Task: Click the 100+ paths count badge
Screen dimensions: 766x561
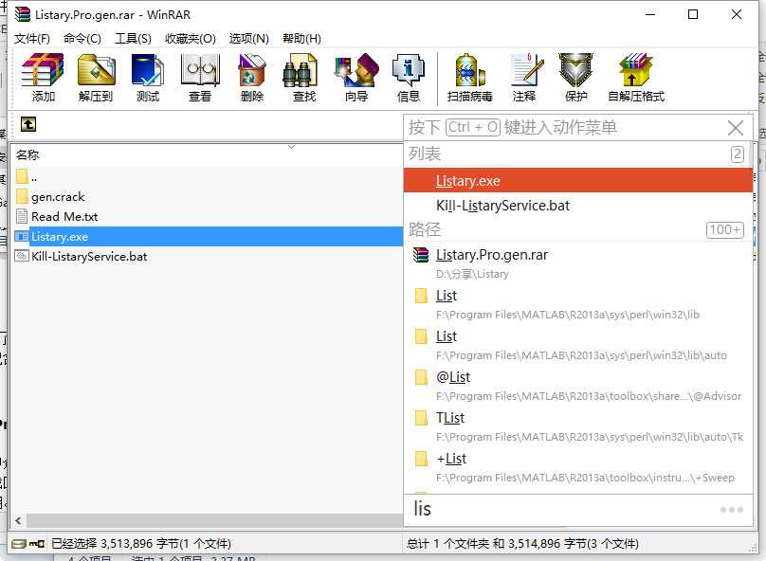Action: coord(725,230)
